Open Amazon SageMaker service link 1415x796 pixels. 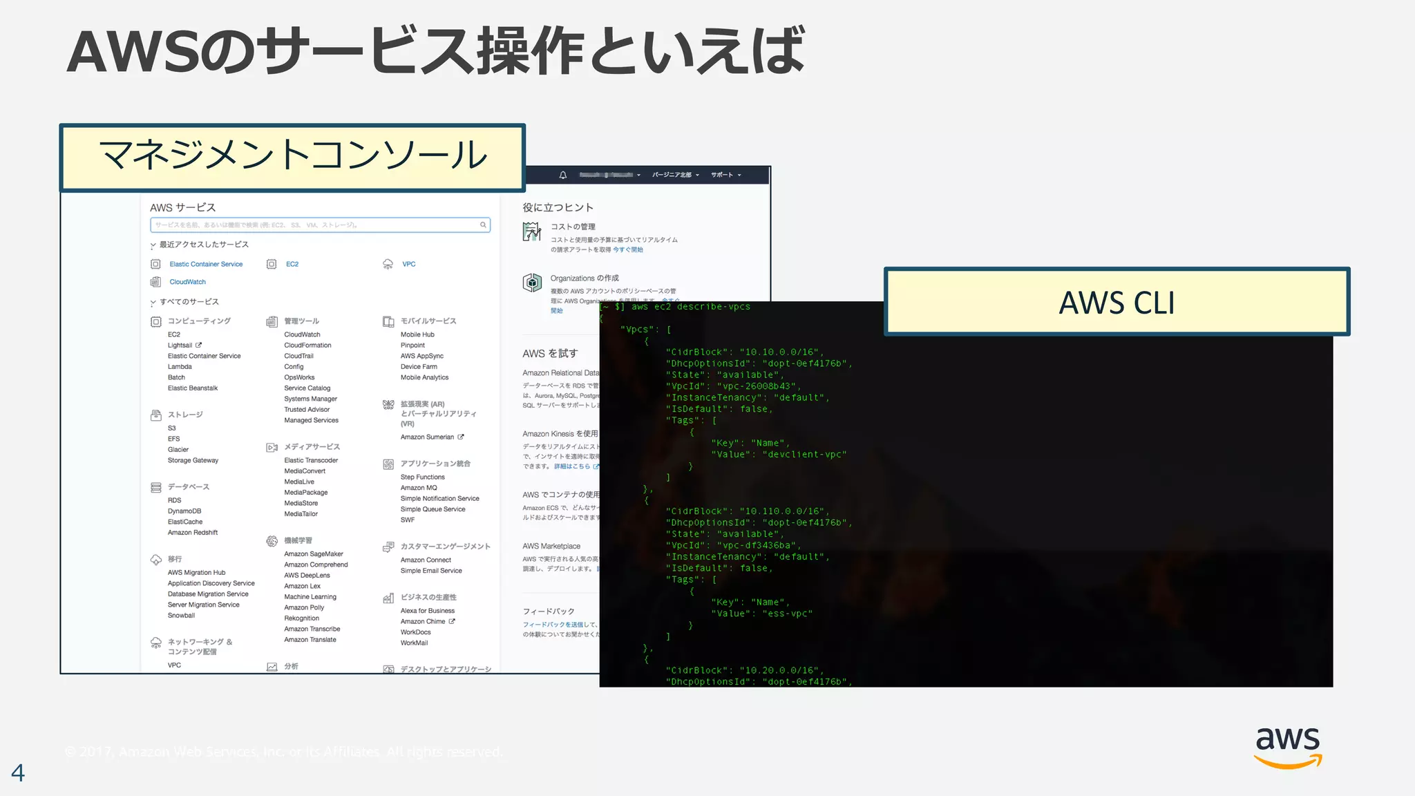tap(313, 554)
